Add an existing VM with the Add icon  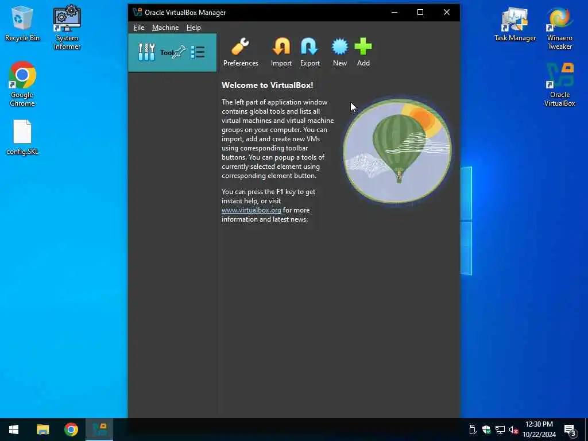pos(363,52)
